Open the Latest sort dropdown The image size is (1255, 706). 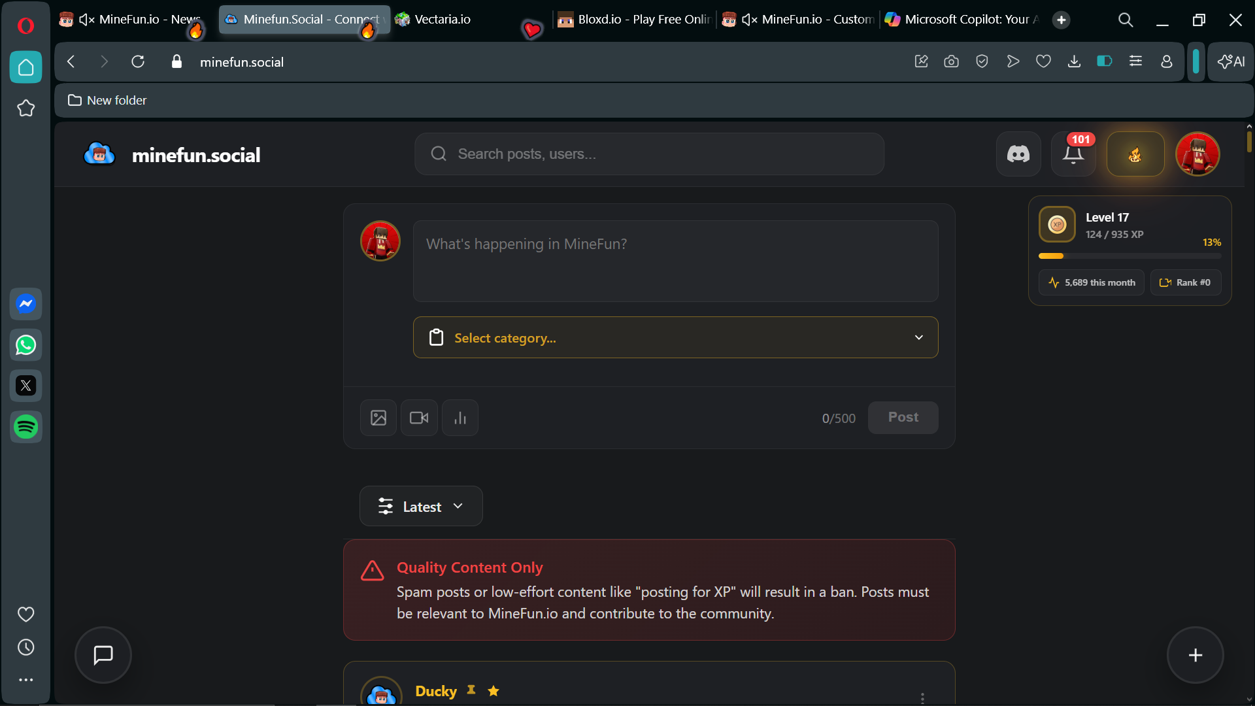(x=421, y=507)
